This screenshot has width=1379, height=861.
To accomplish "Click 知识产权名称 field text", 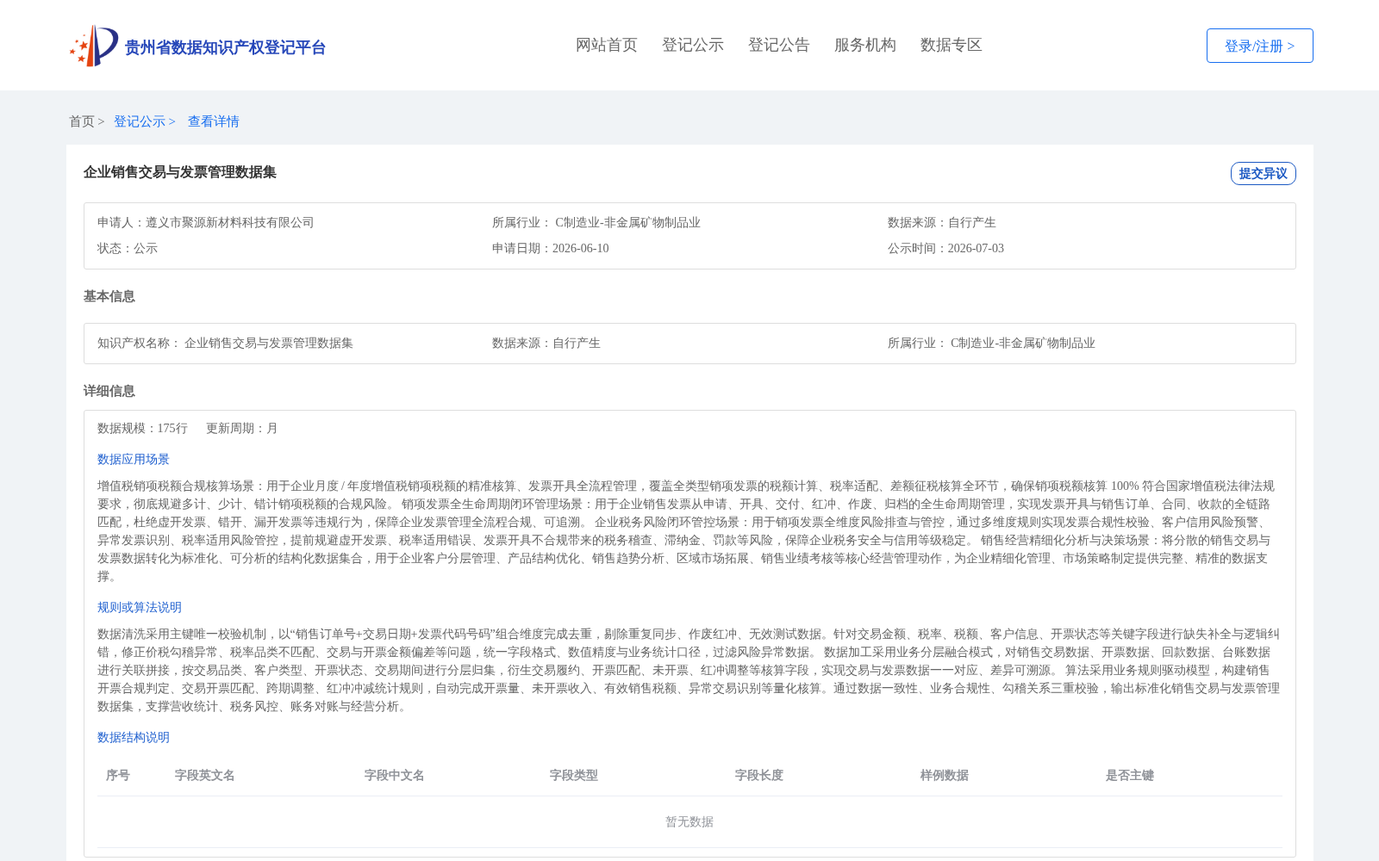I will (x=225, y=344).
